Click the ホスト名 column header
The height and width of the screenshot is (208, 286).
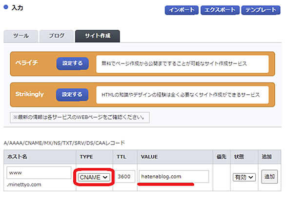(17, 157)
